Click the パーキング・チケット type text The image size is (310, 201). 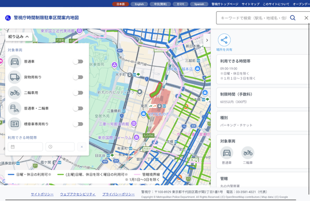(236, 125)
